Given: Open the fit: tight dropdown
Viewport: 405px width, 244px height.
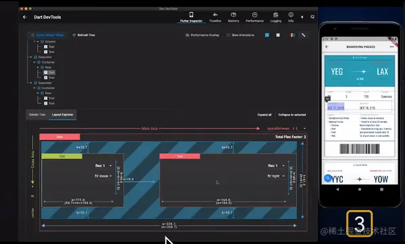Looking at the screenshot, I should [x=276, y=176].
